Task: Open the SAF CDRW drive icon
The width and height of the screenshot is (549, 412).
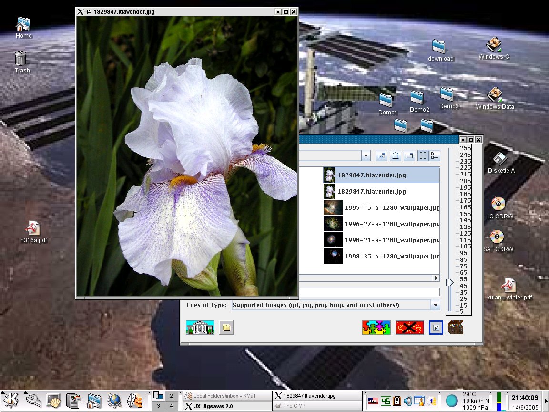Action: [498, 241]
